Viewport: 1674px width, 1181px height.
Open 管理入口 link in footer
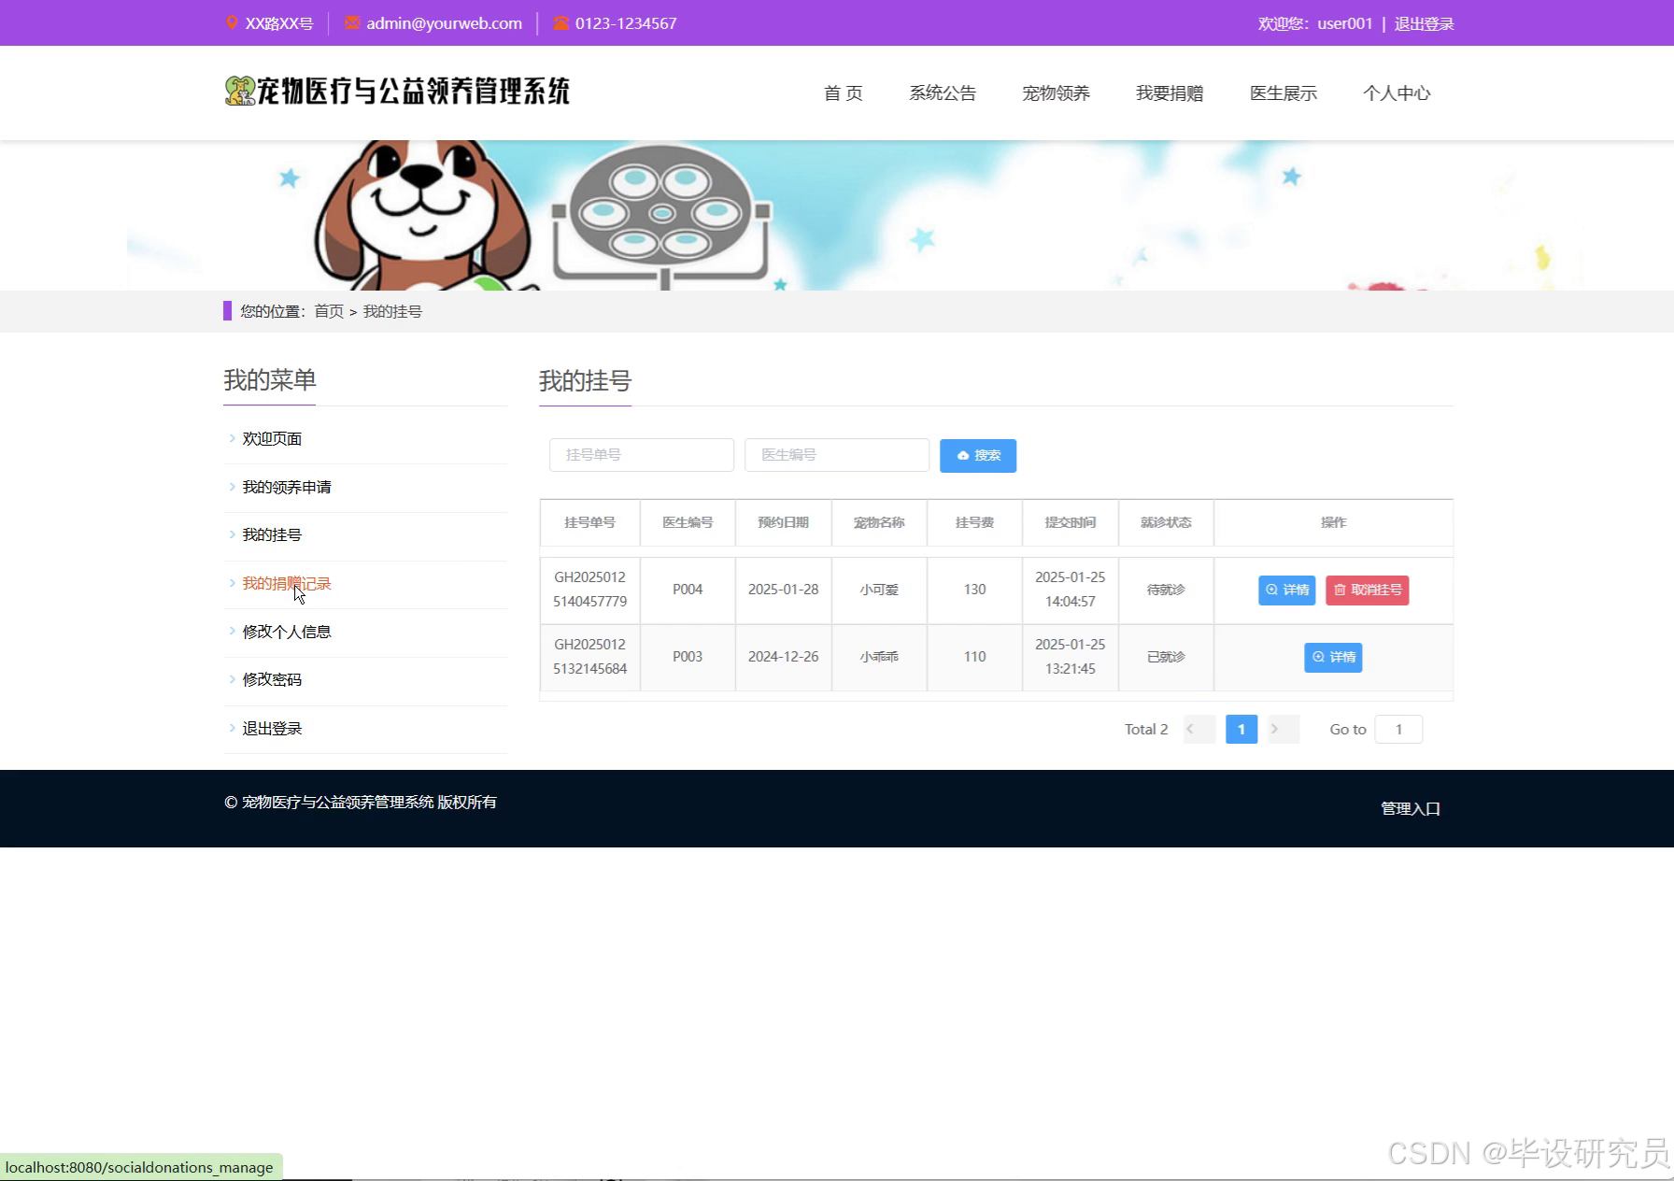pos(1411,808)
